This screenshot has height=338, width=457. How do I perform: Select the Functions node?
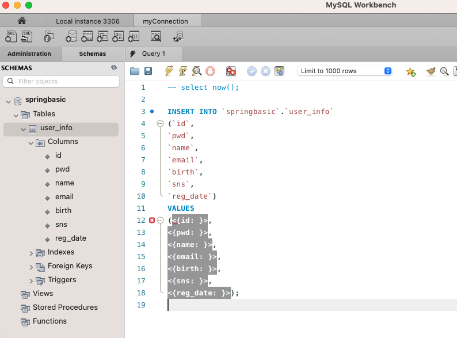coord(50,321)
